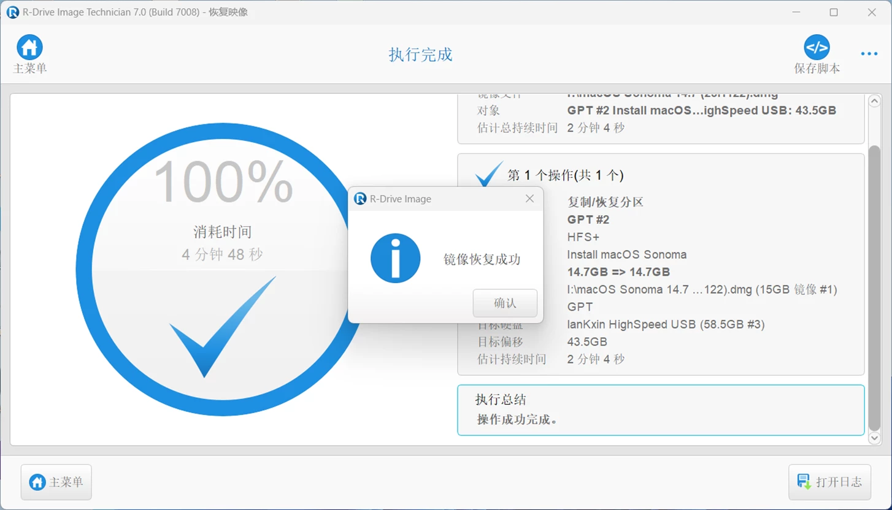Click the 主菜单 button with house icon
The width and height of the screenshot is (892, 510).
(x=56, y=482)
